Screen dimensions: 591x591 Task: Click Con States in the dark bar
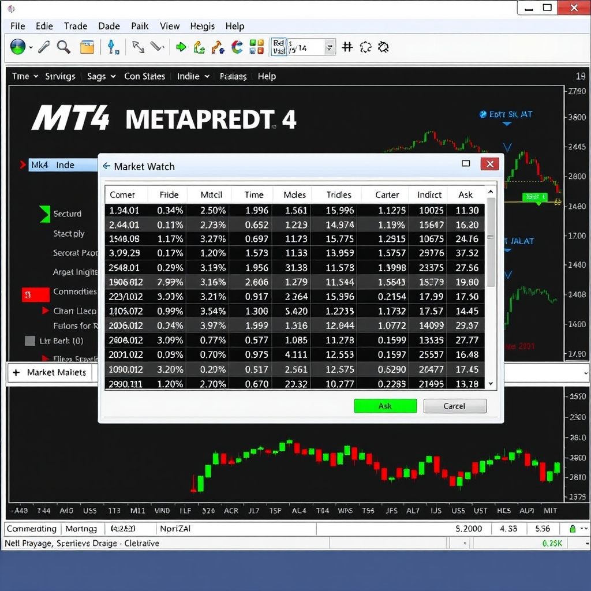(x=144, y=76)
